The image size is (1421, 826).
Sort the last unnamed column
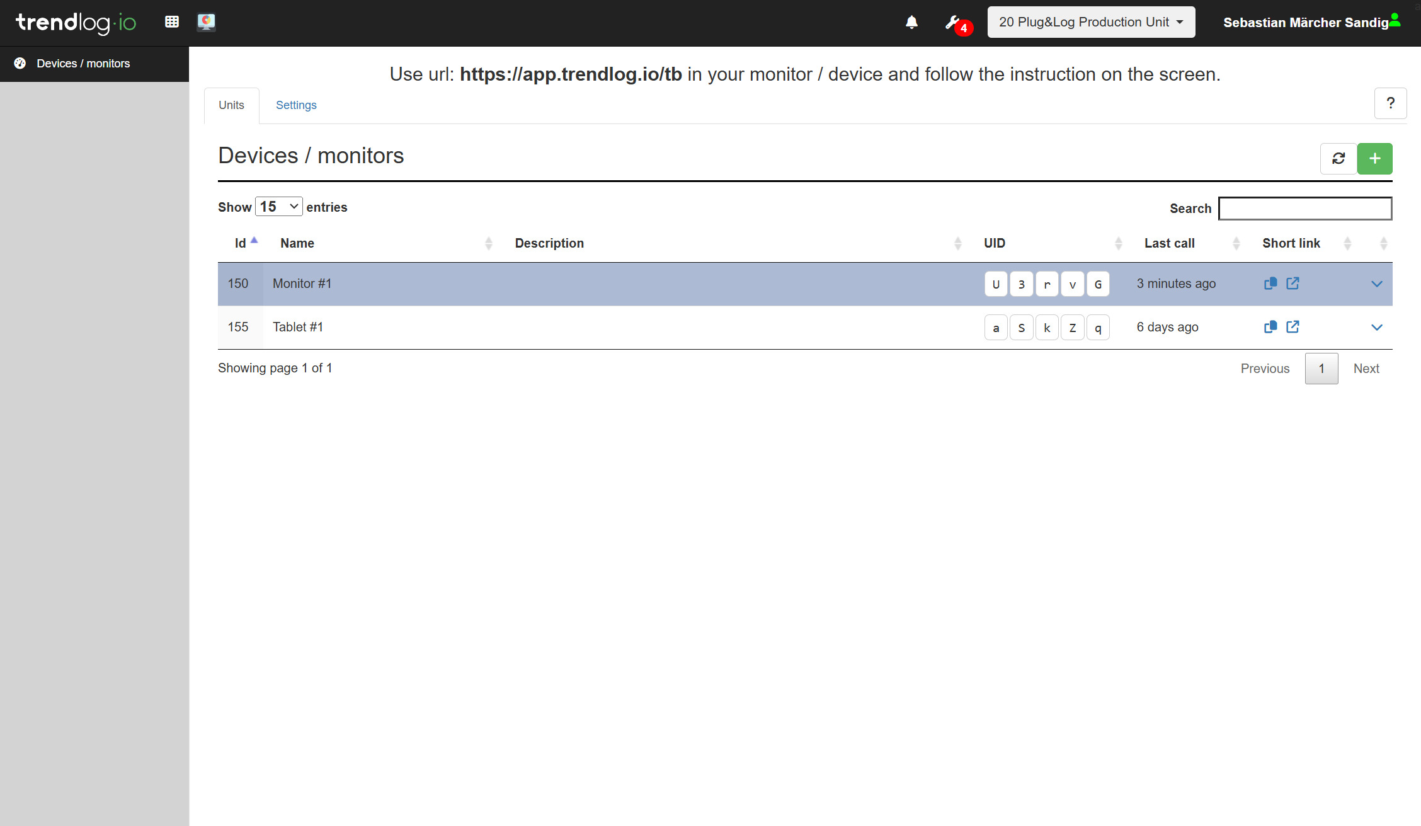[1384, 243]
